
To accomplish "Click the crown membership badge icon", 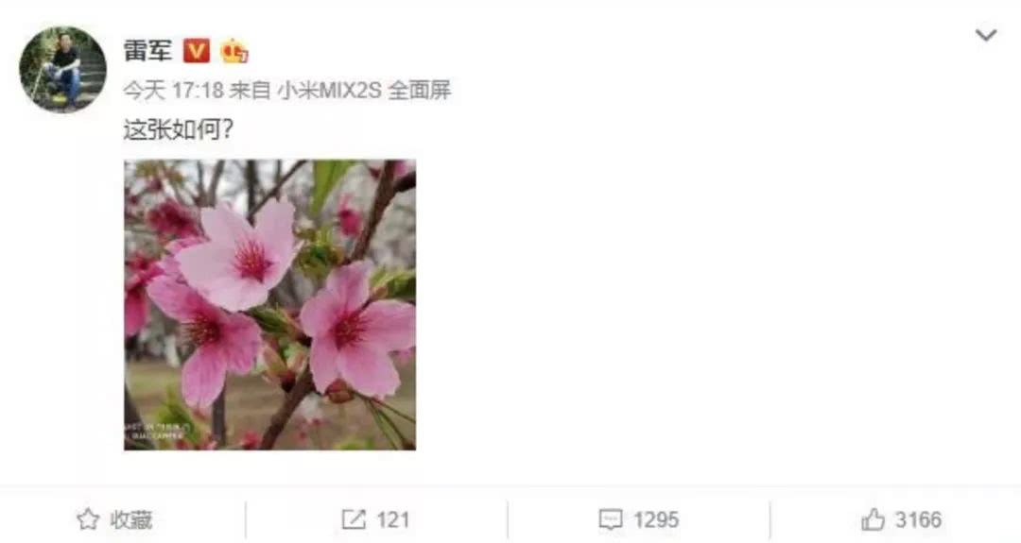I will click(234, 51).
